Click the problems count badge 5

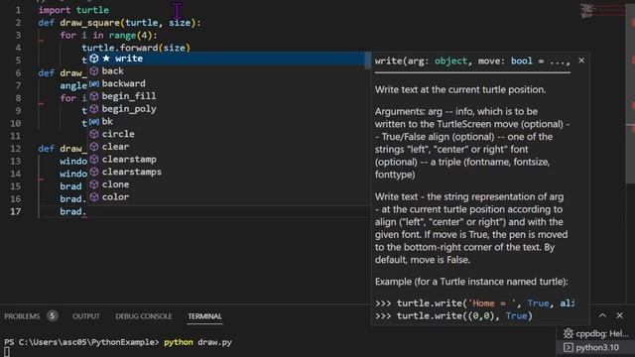coord(53,315)
